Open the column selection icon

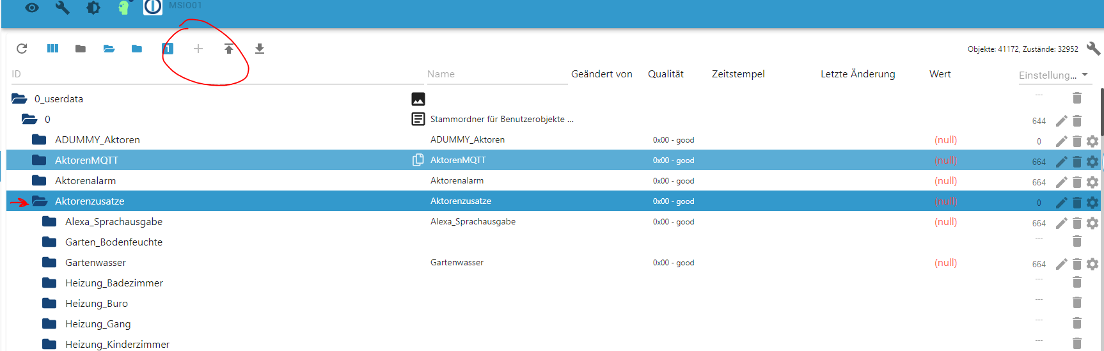coord(52,49)
